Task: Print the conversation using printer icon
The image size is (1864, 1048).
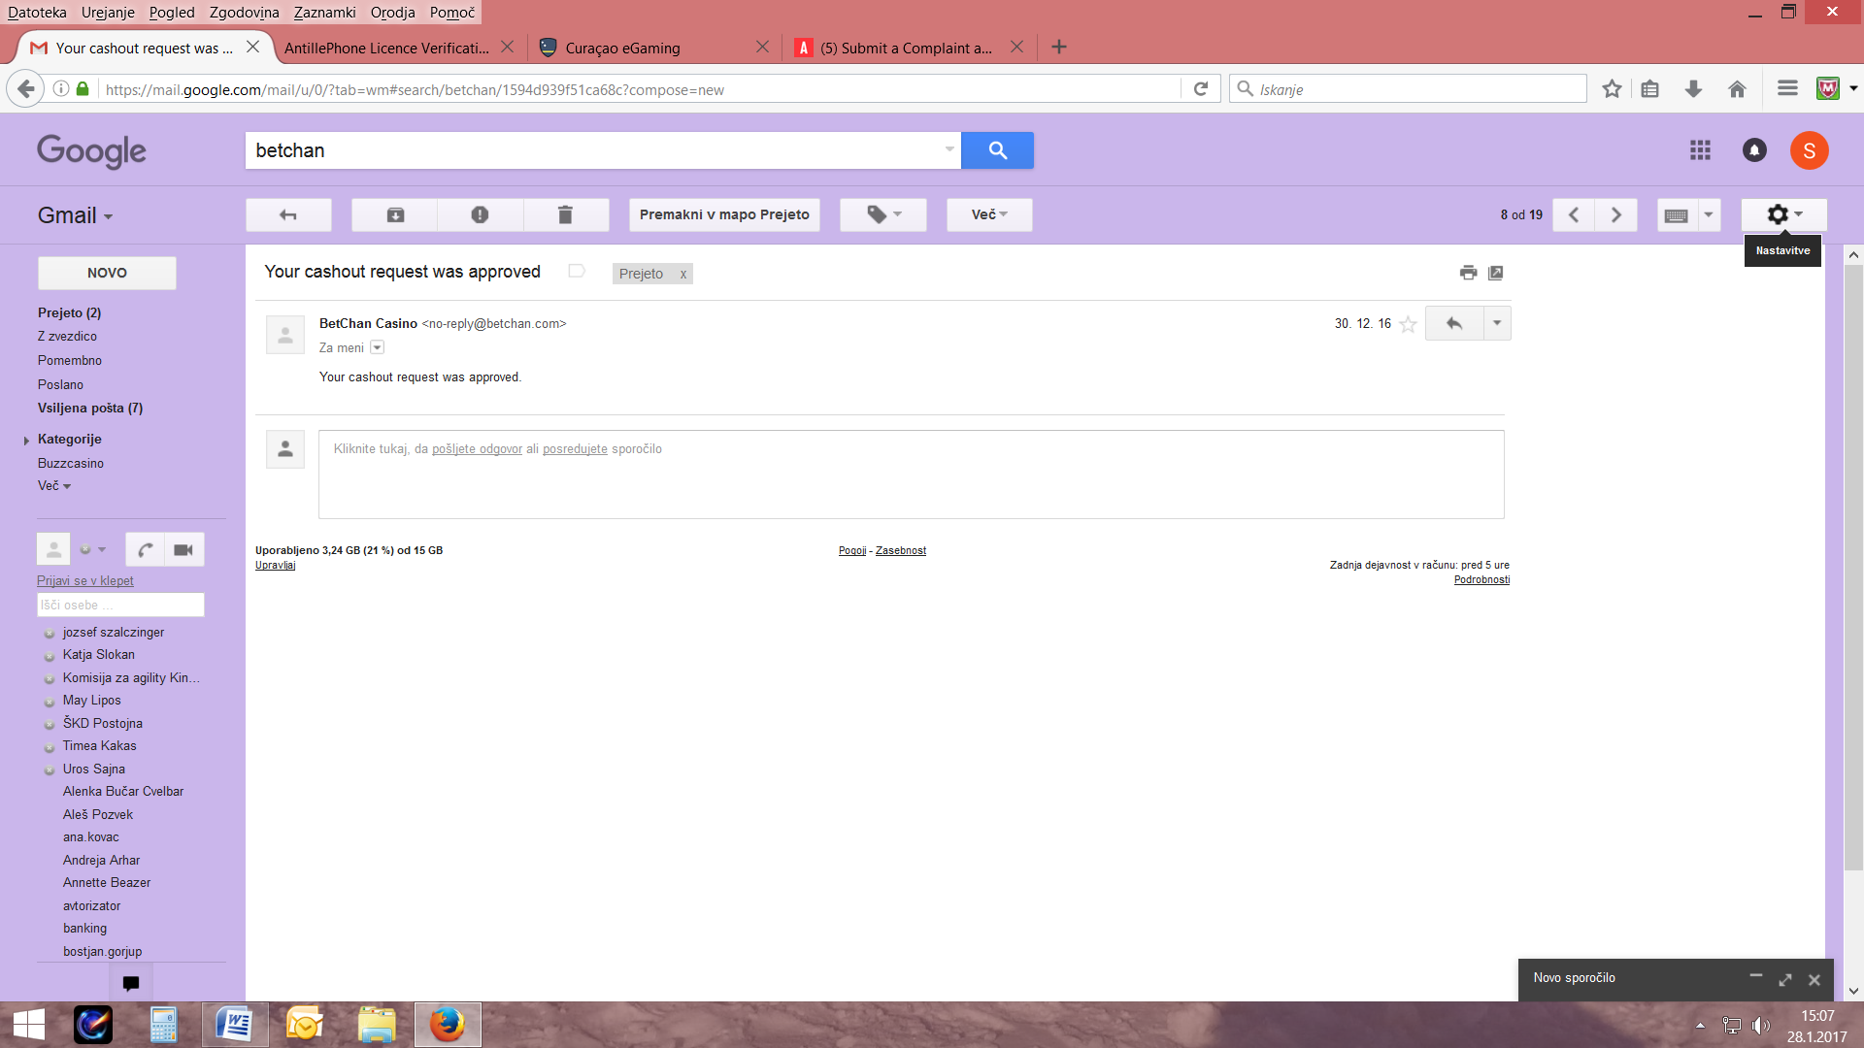Action: (1468, 273)
